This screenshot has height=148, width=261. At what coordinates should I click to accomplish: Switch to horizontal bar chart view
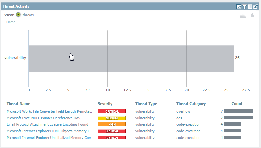233,15
